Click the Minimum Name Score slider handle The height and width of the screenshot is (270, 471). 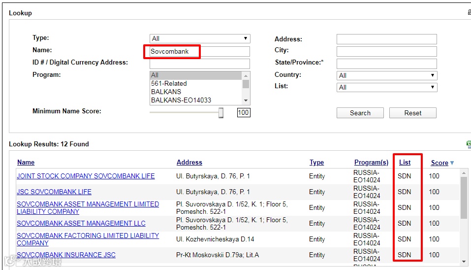coord(221,113)
